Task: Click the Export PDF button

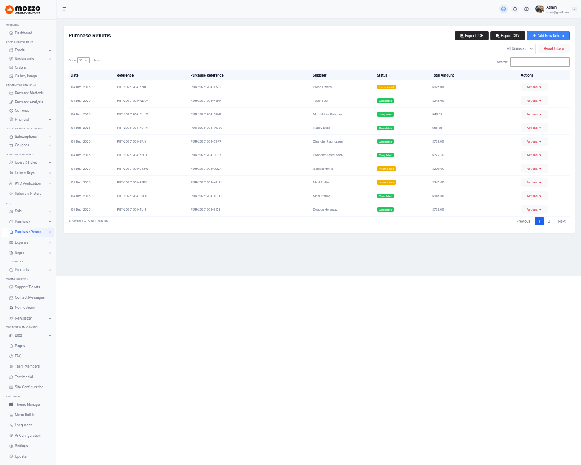Action: click(471, 36)
